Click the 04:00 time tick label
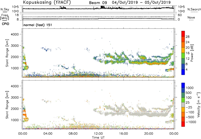 48,134
